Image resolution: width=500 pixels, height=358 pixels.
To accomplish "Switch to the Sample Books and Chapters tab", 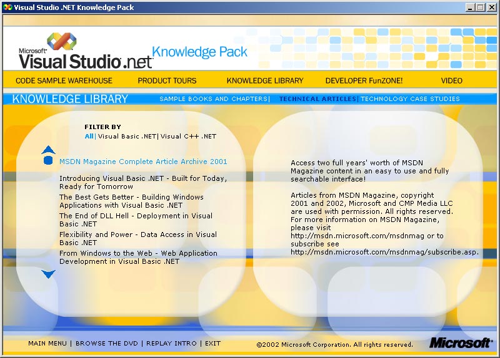I will 213,99.
